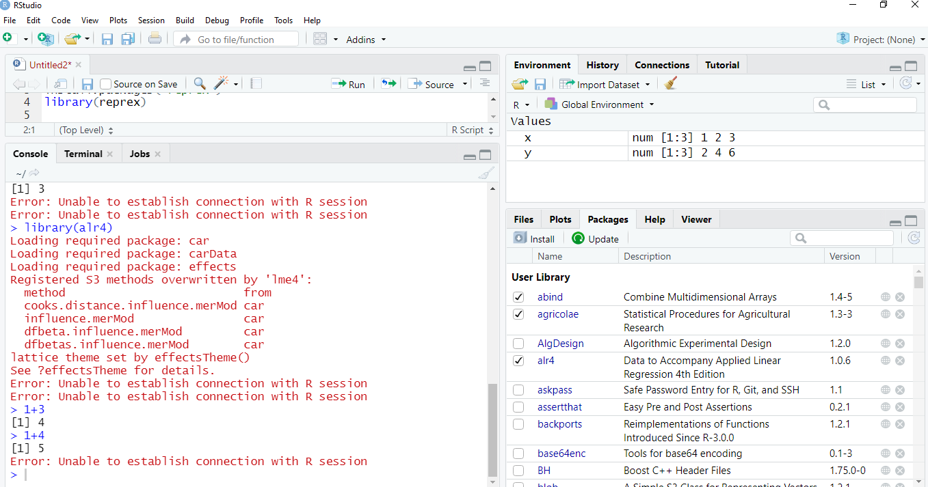The image size is (928, 487).
Task: Switch to the Plots tab
Action: [x=560, y=219]
